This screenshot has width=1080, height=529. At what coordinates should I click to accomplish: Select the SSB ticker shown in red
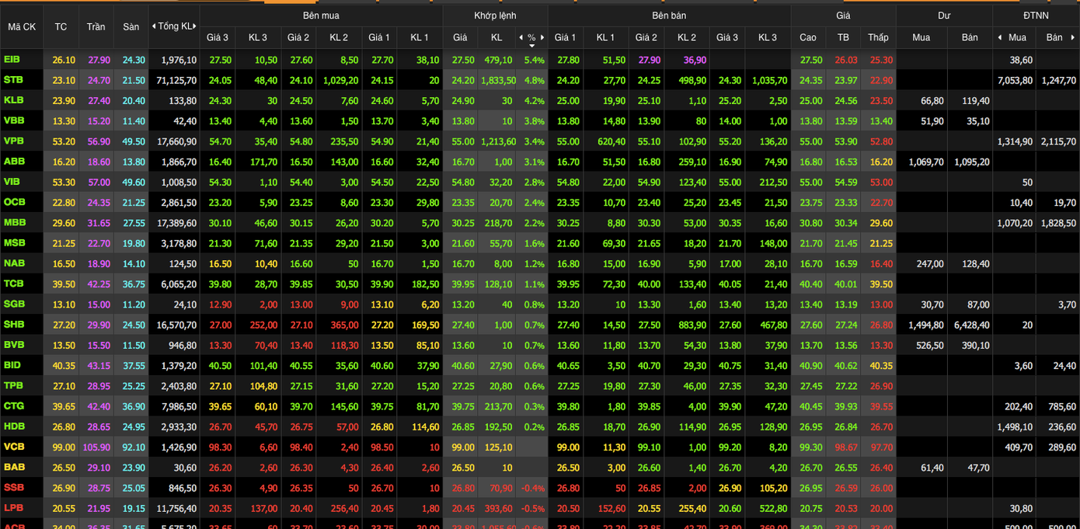point(13,488)
